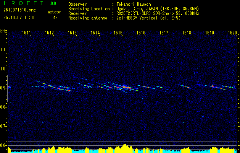This screenshot has height=153, width=240.
Task: Click the Ogaki, Gifu, JAPAN location text
Action: pyautogui.click(x=158, y=9)
